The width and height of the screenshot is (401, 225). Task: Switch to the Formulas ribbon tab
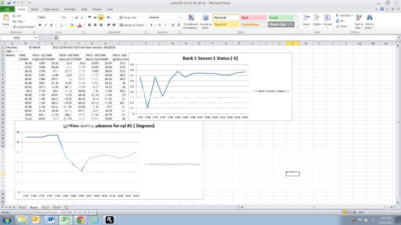[70, 9]
